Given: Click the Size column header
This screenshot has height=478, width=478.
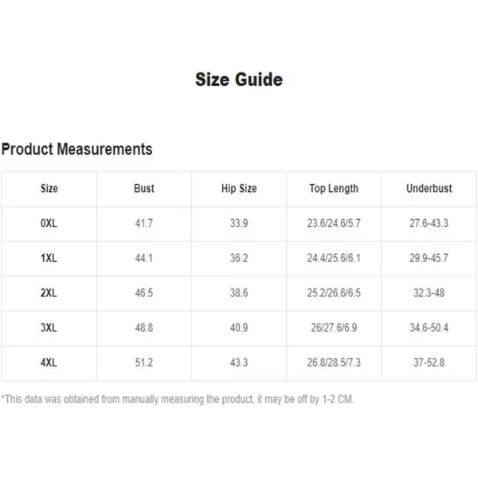Looking at the screenshot, I should 49,188.
